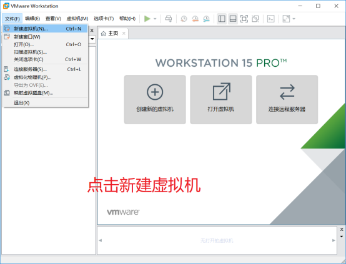Open the 帮助(H) menu
346x264 pixels.
tap(127, 19)
